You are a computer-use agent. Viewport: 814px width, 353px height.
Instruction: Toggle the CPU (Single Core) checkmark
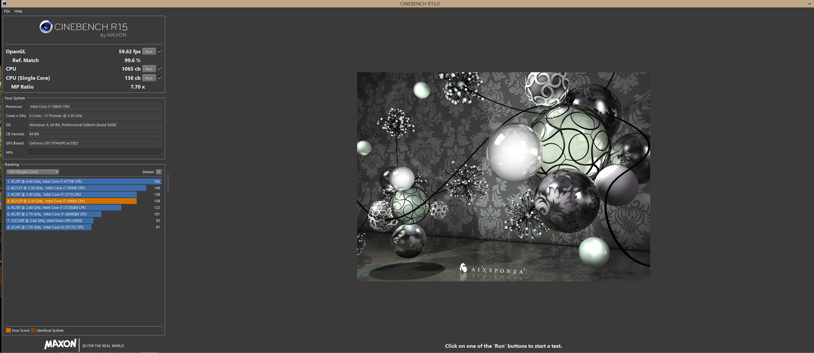click(x=160, y=78)
